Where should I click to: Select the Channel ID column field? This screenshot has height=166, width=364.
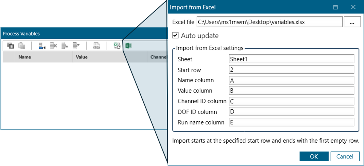tap(291, 101)
